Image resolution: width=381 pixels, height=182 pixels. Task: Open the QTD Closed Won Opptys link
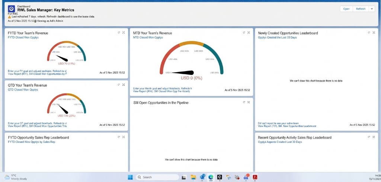23,90
